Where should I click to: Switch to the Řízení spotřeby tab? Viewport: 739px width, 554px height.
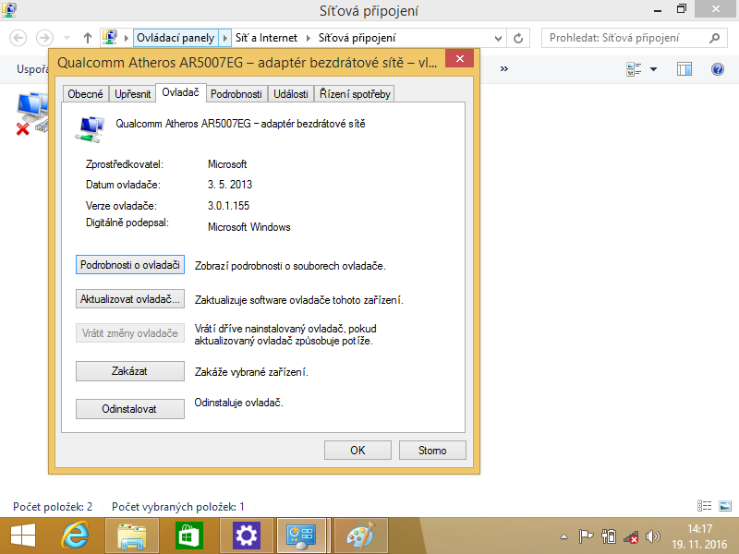(355, 93)
